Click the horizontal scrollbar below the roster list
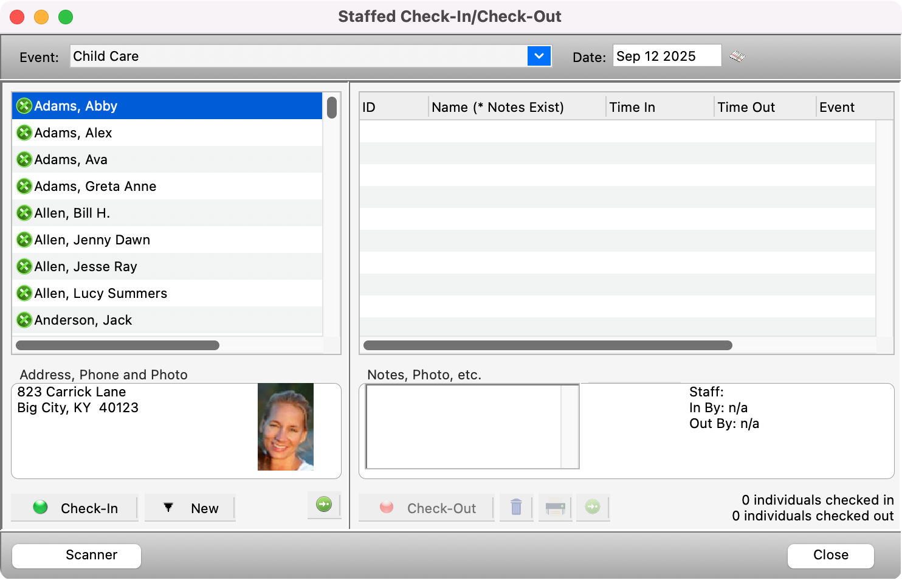Image resolution: width=902 pixels, height=580 pixels. [x=117, y=345]
